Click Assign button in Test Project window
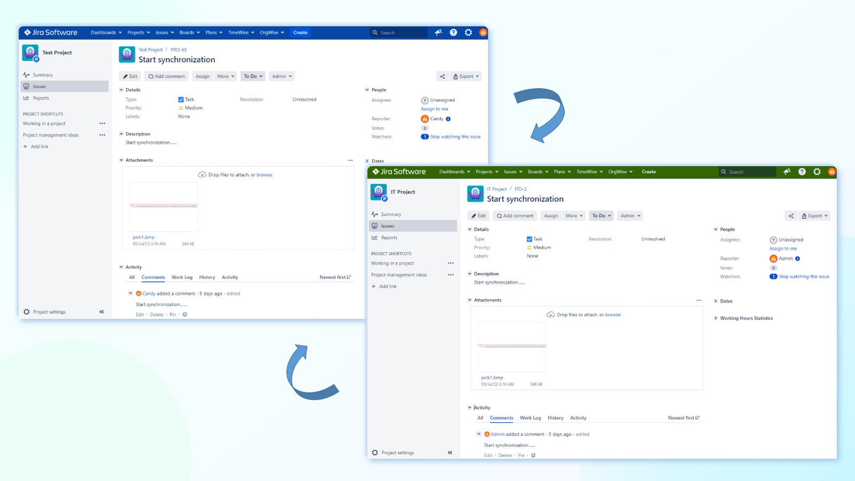855x481 pixels. [x=203, y=76]
